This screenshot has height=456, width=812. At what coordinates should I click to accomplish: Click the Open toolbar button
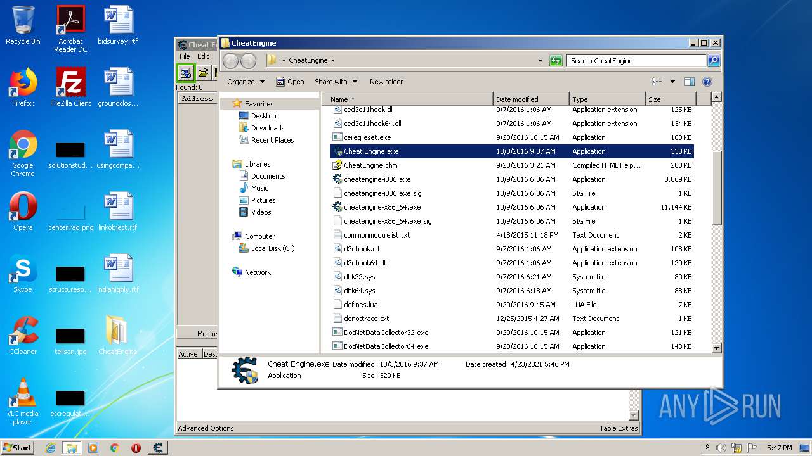pyautogui.click(x=290, y=82)
